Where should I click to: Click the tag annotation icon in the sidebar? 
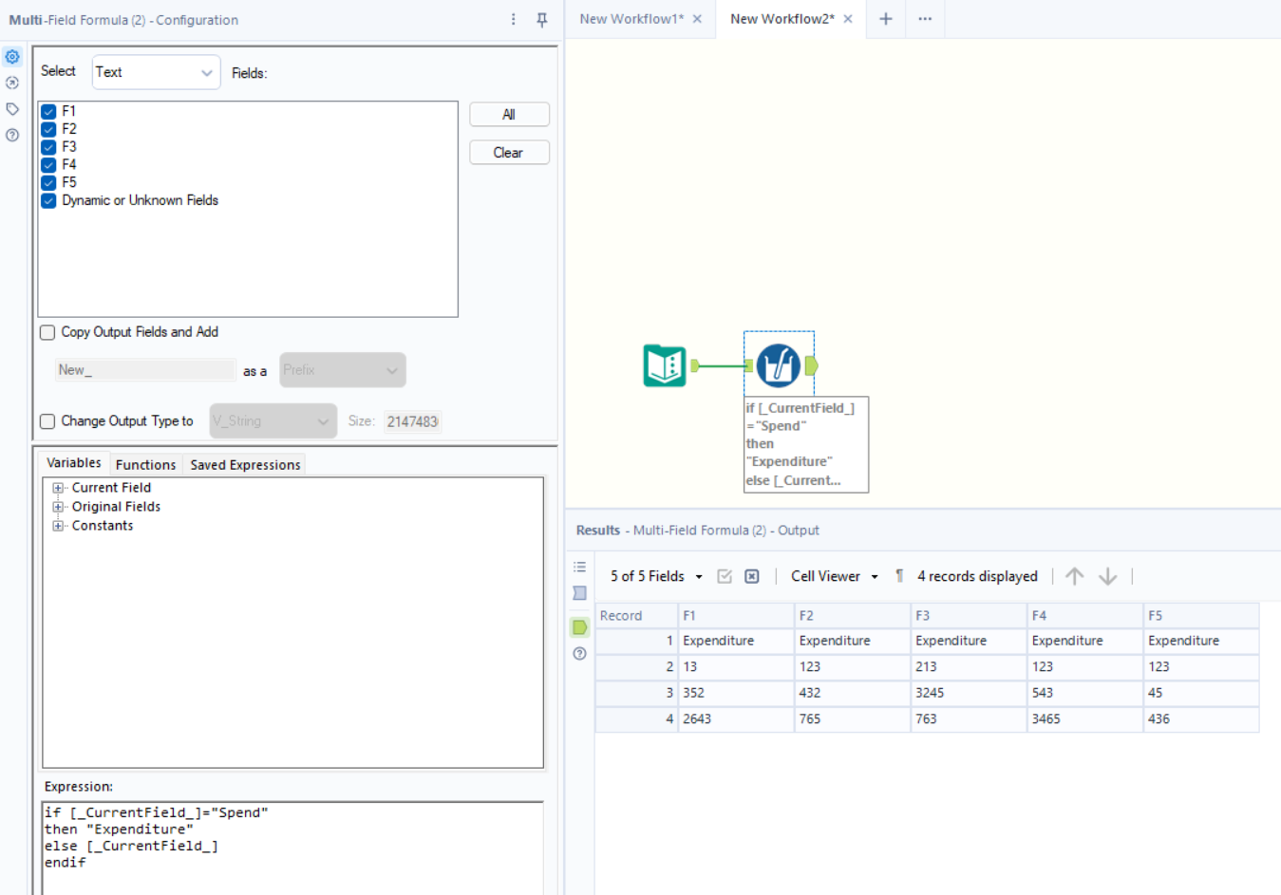12,108
